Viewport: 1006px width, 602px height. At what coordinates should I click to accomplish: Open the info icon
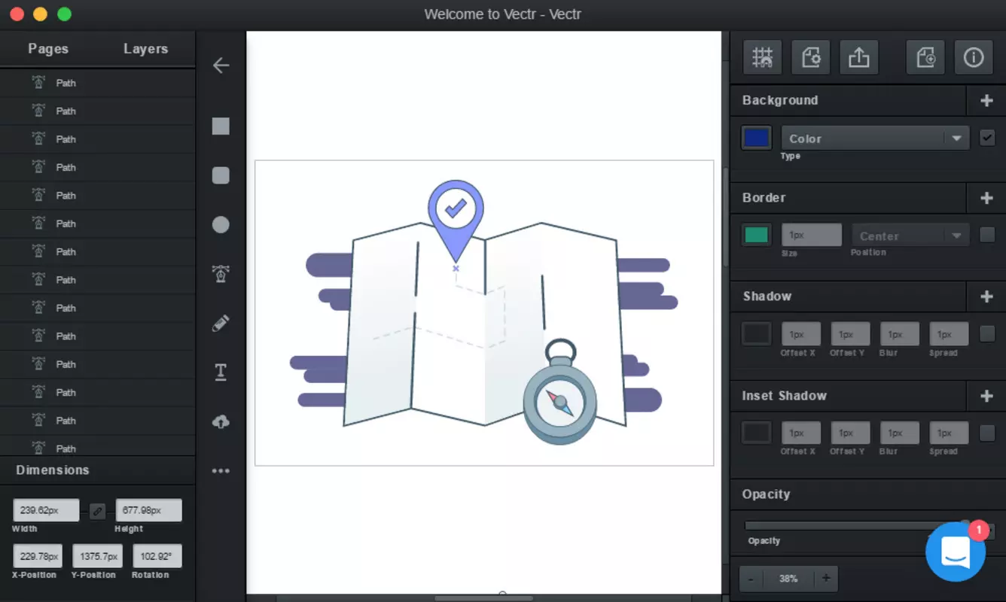coord(974,57)
